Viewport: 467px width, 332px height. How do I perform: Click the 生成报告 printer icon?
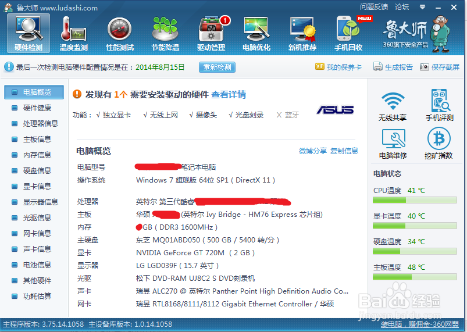click(377, 67)
